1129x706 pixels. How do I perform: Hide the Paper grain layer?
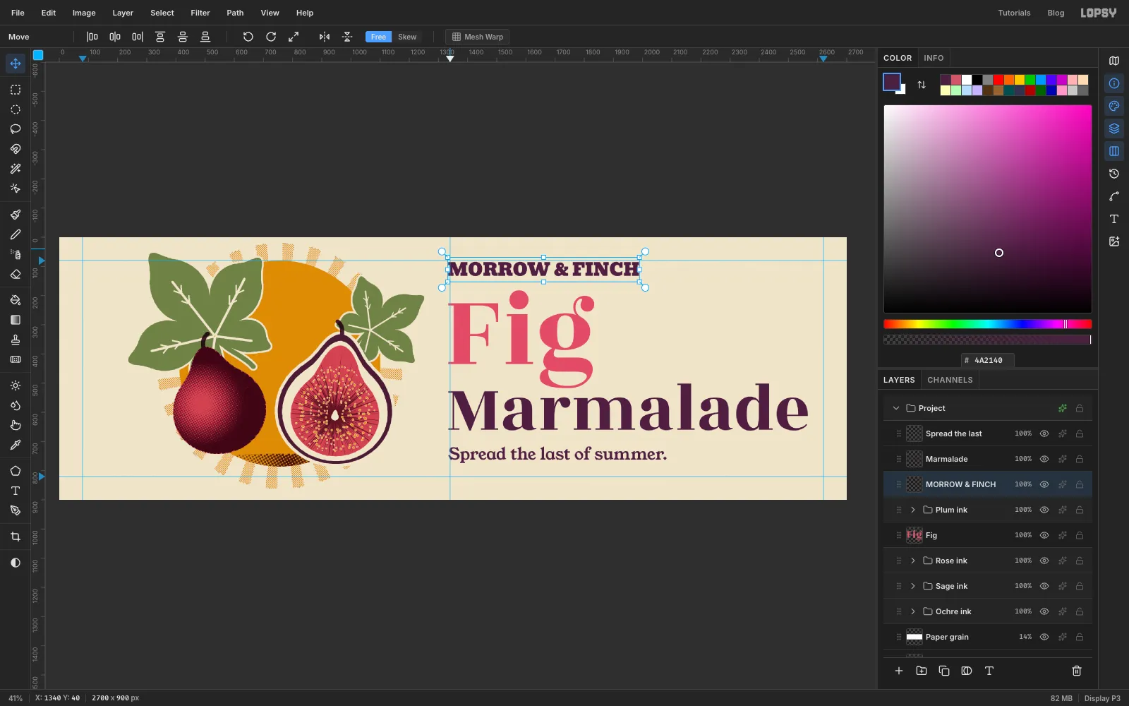(x=1044, y=637)
